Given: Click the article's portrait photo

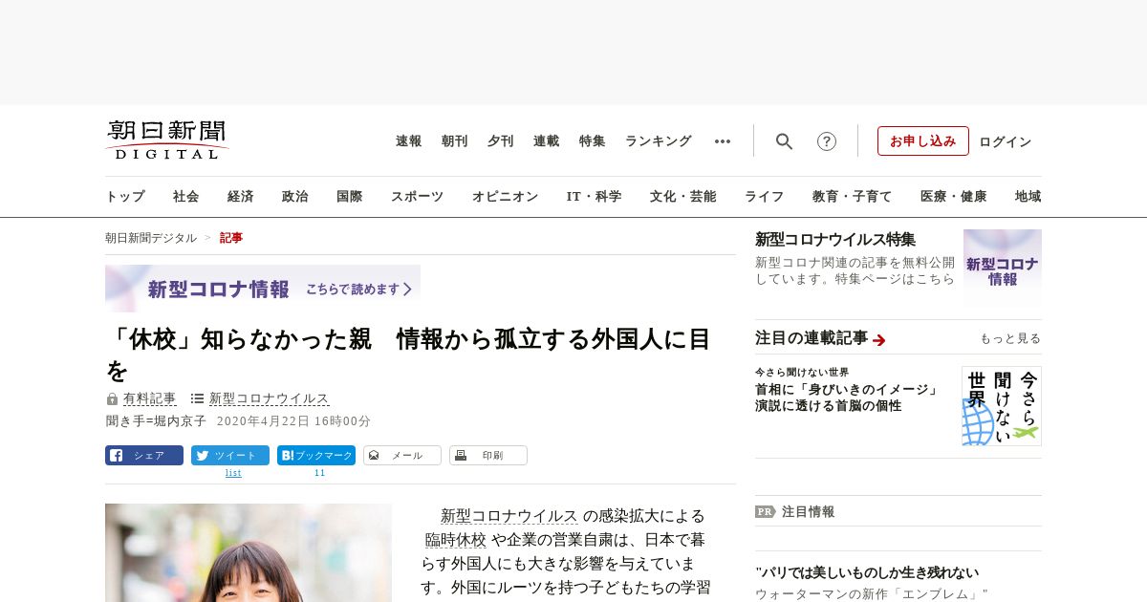Looking at the screenshot, I should (249, 552).
